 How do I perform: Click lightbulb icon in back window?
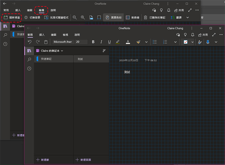pyautogui.click(x=161, y=10)
